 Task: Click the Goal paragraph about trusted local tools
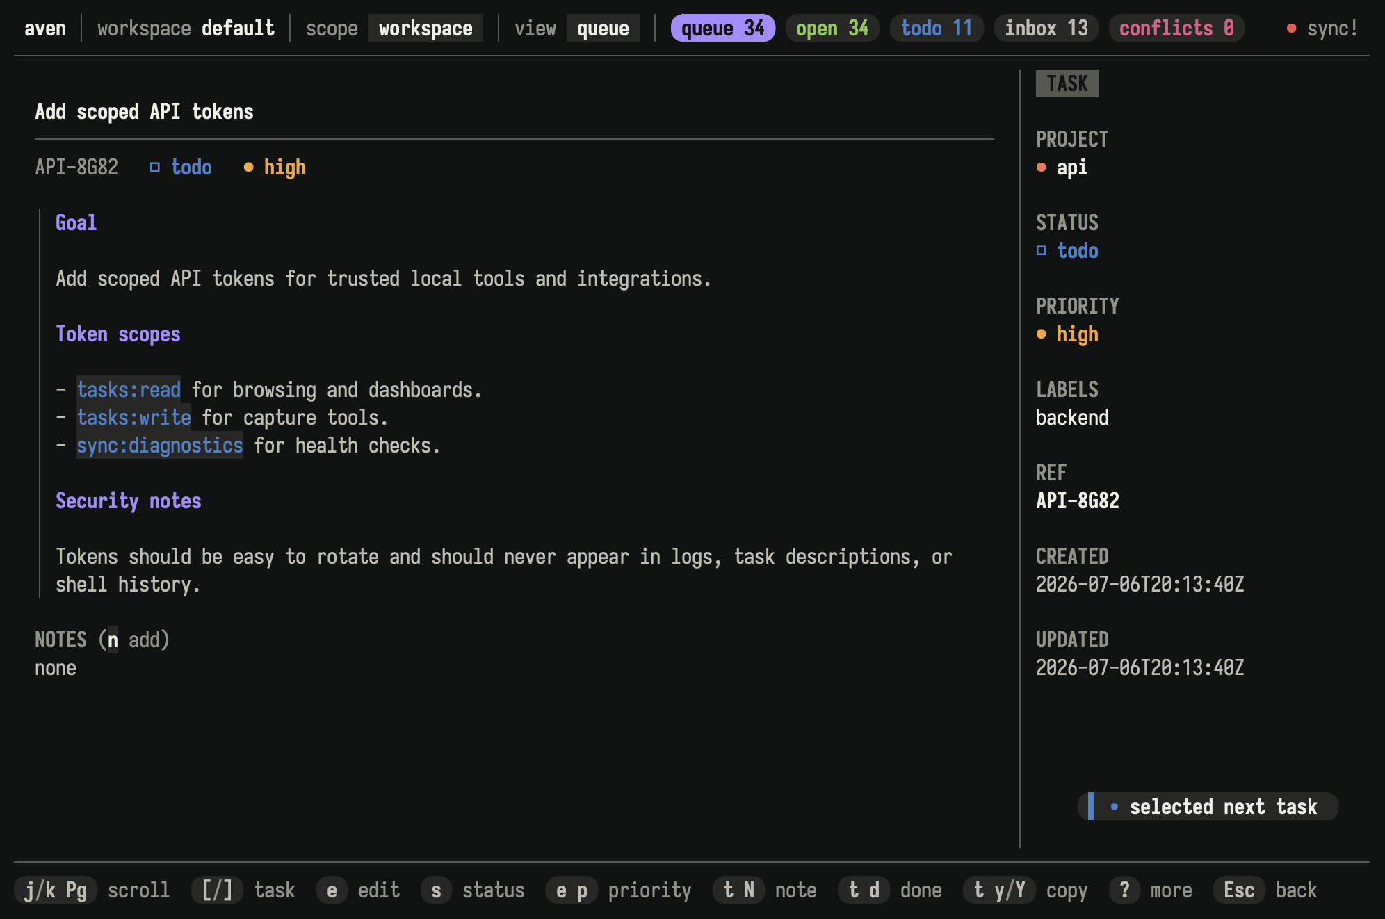(x=384, y=279)
